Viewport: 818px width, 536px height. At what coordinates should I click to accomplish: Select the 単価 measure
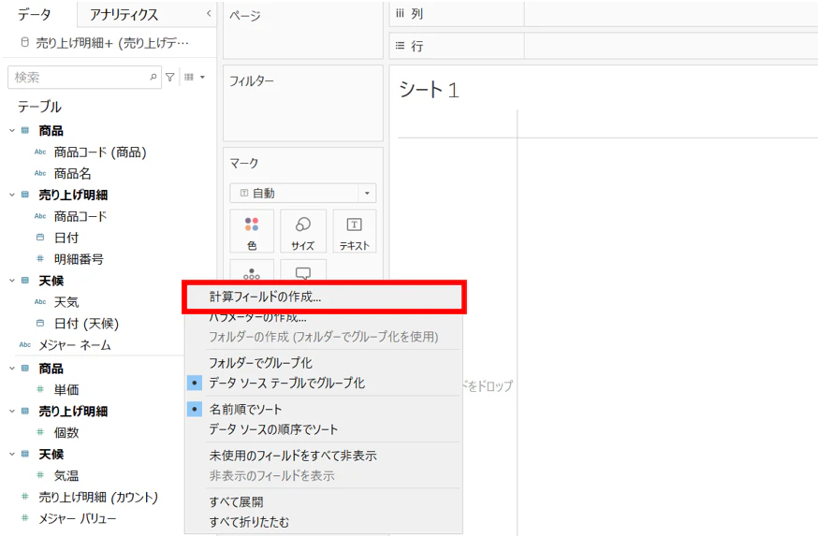tap(66, 389)
